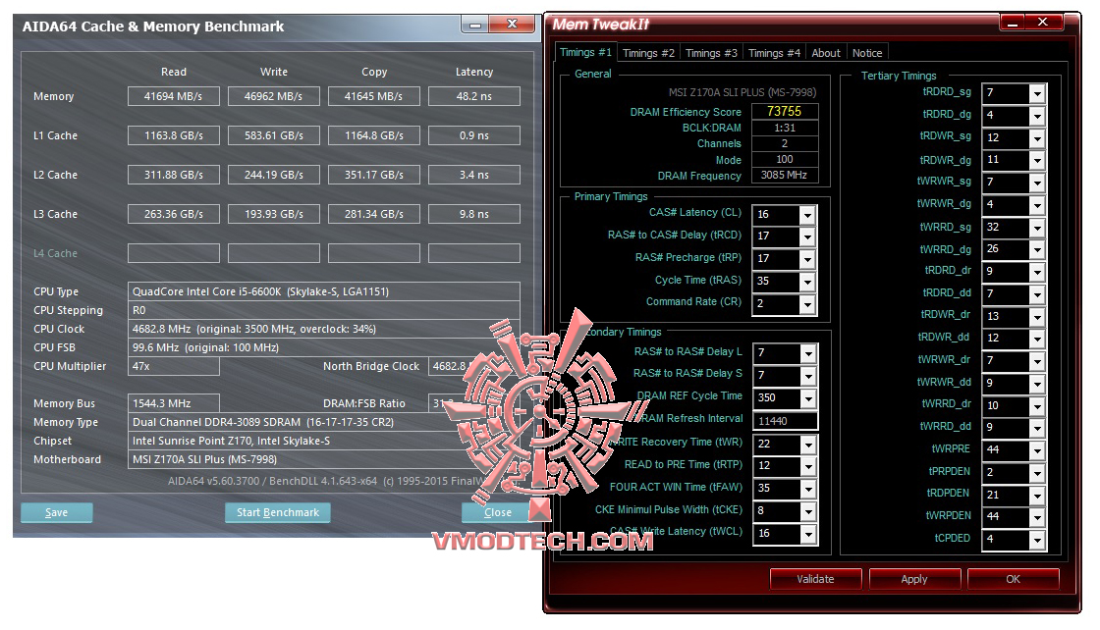Expand tWRWR_dg dropdown
The height and width of the screenshot is (630, 1100).
[1037, 205]
